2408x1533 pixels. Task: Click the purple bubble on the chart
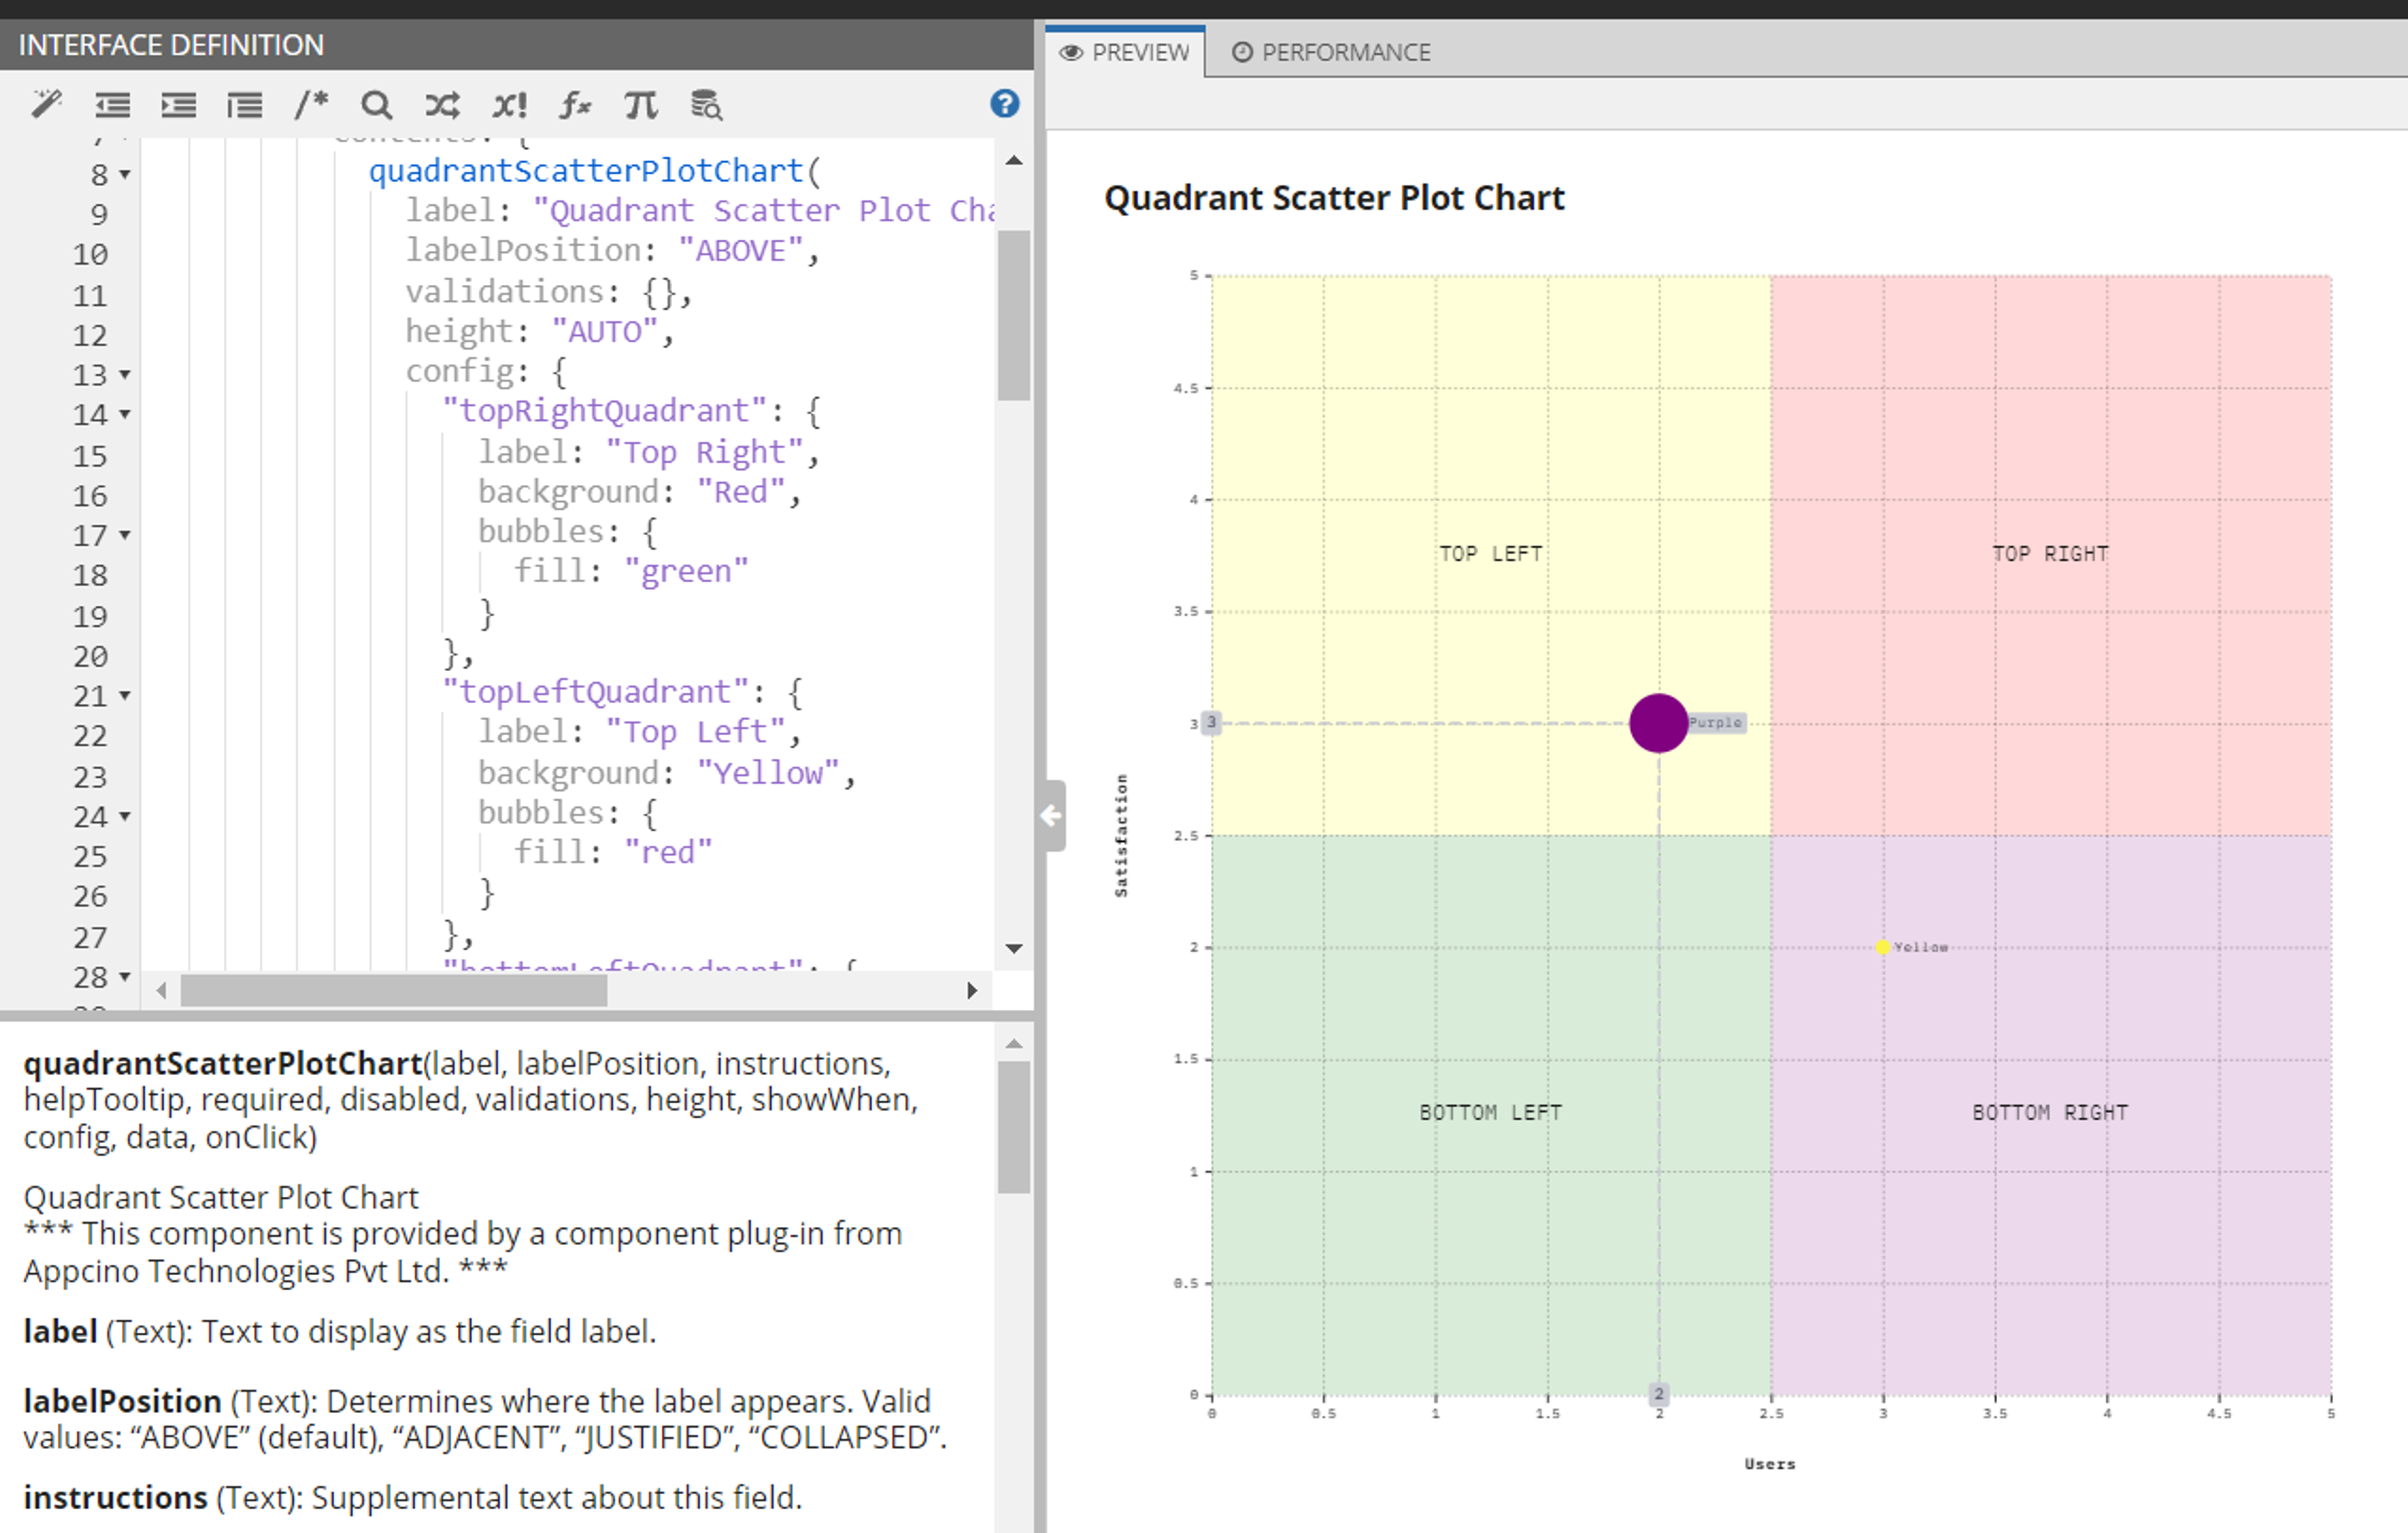tap(1658, 722)
